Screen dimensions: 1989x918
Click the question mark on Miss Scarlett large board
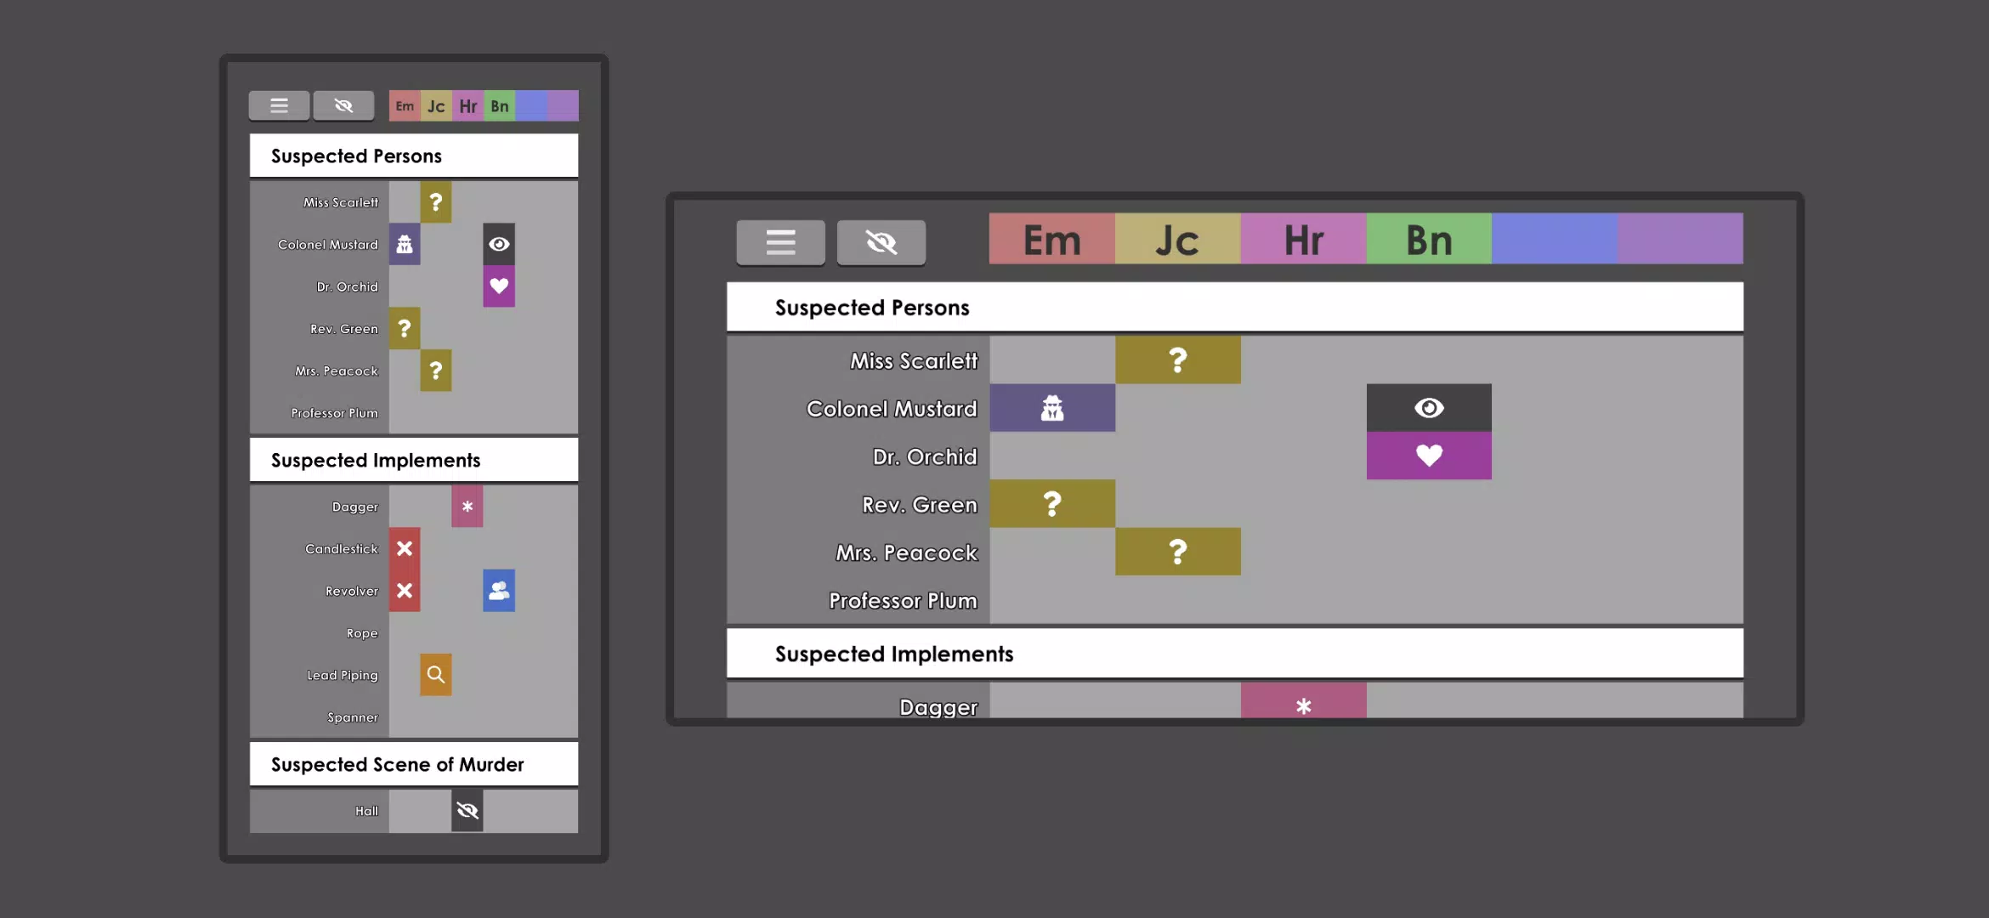tap(1177, 359)
